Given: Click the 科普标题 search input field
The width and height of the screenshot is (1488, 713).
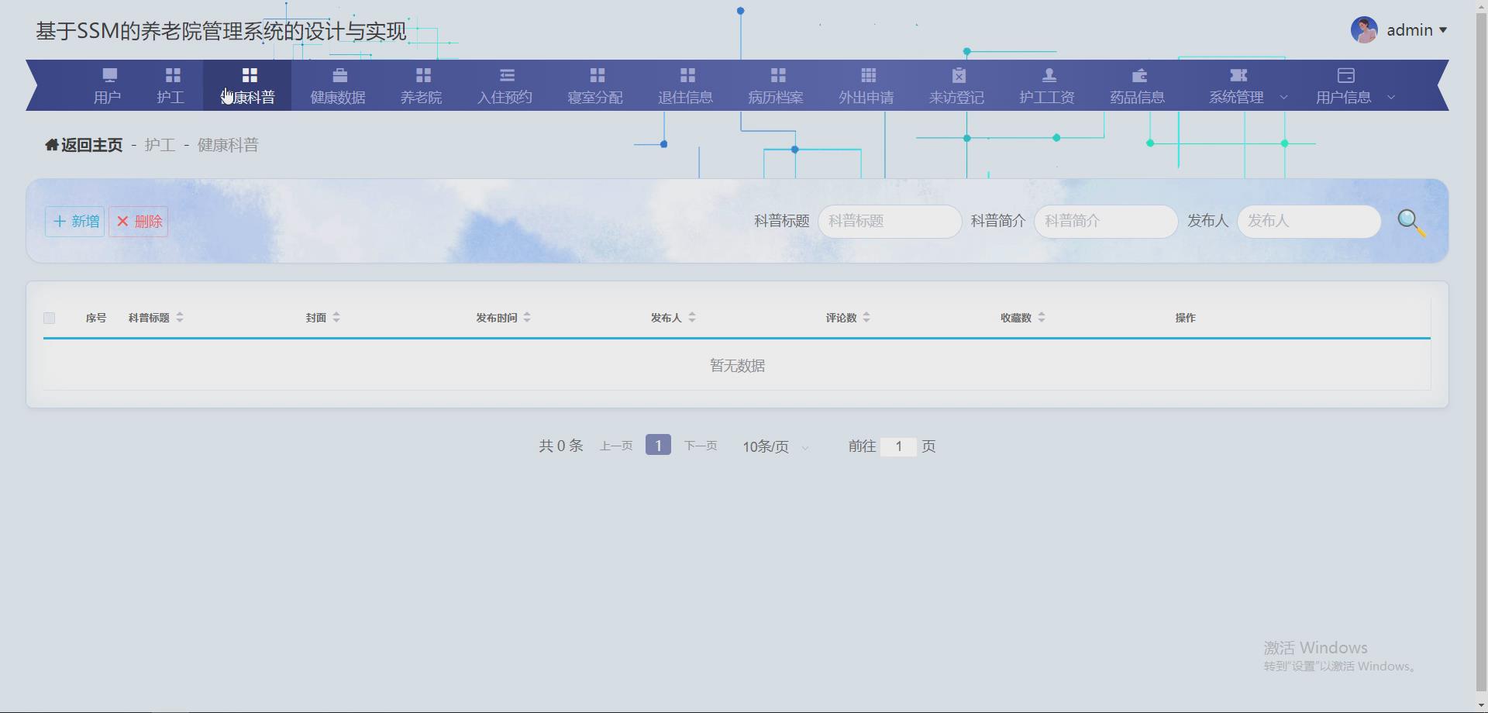Looking at the screenshot, I should [x=889, y=221].
